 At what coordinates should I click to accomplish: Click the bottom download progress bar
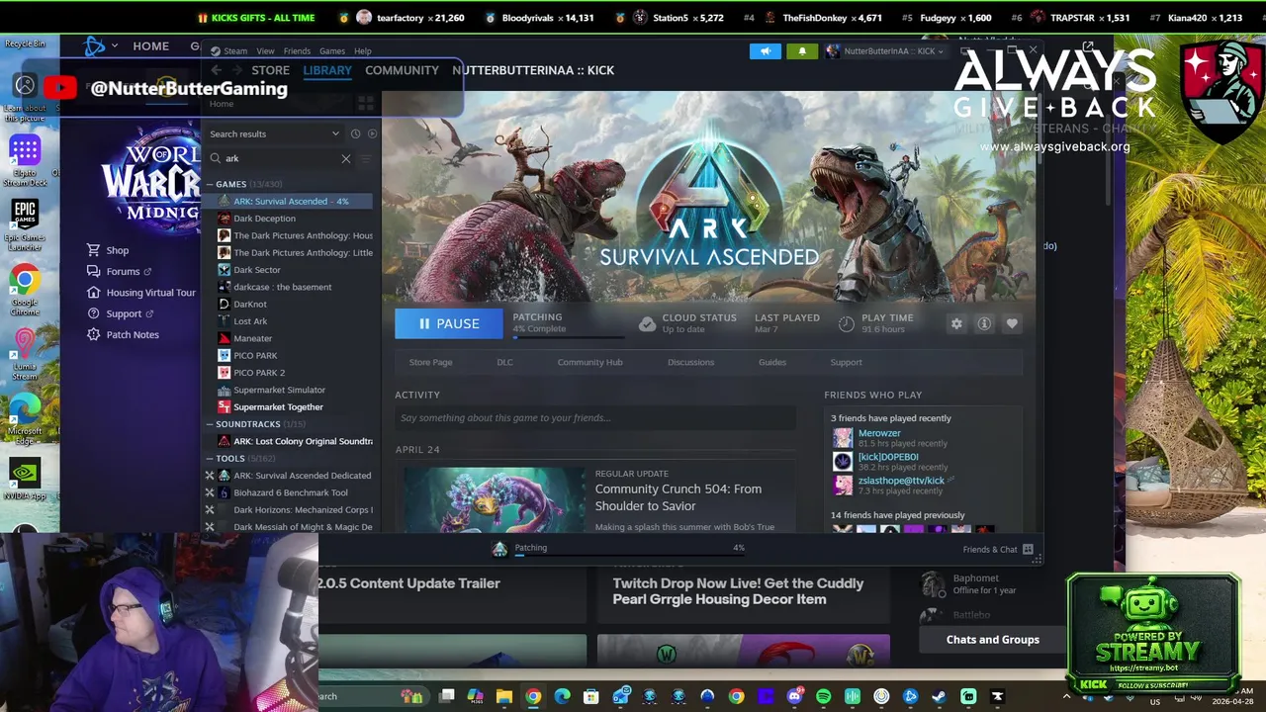click(629, 557)
